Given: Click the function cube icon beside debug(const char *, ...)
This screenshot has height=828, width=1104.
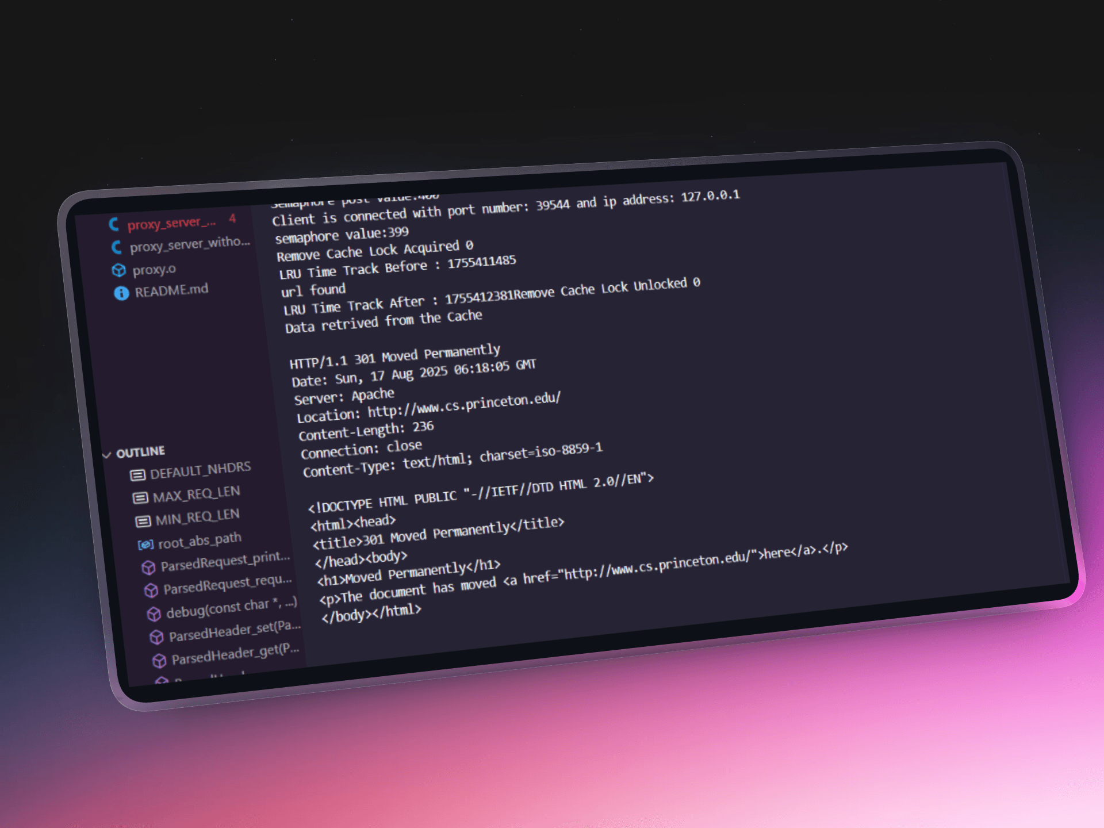Looking at the screenshot, I should pyautogui.click(x=154, y=614).
